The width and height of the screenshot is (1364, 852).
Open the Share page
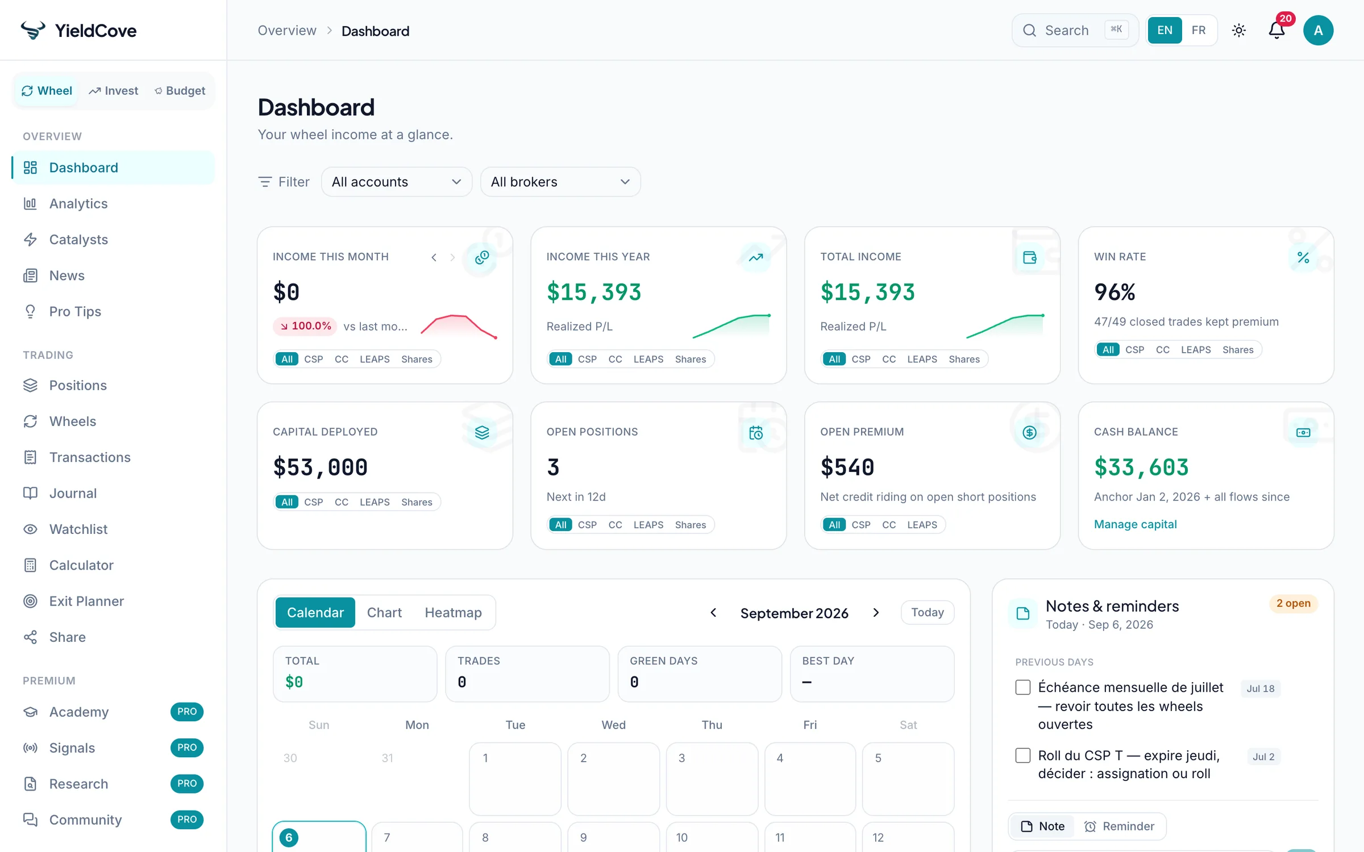113,637
